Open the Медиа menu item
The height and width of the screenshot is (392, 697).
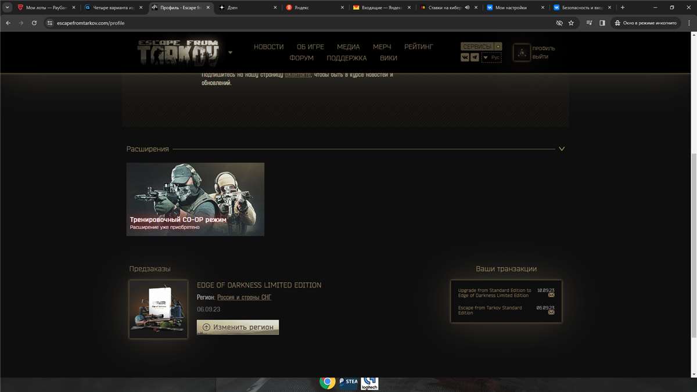(x=348, y=46)
